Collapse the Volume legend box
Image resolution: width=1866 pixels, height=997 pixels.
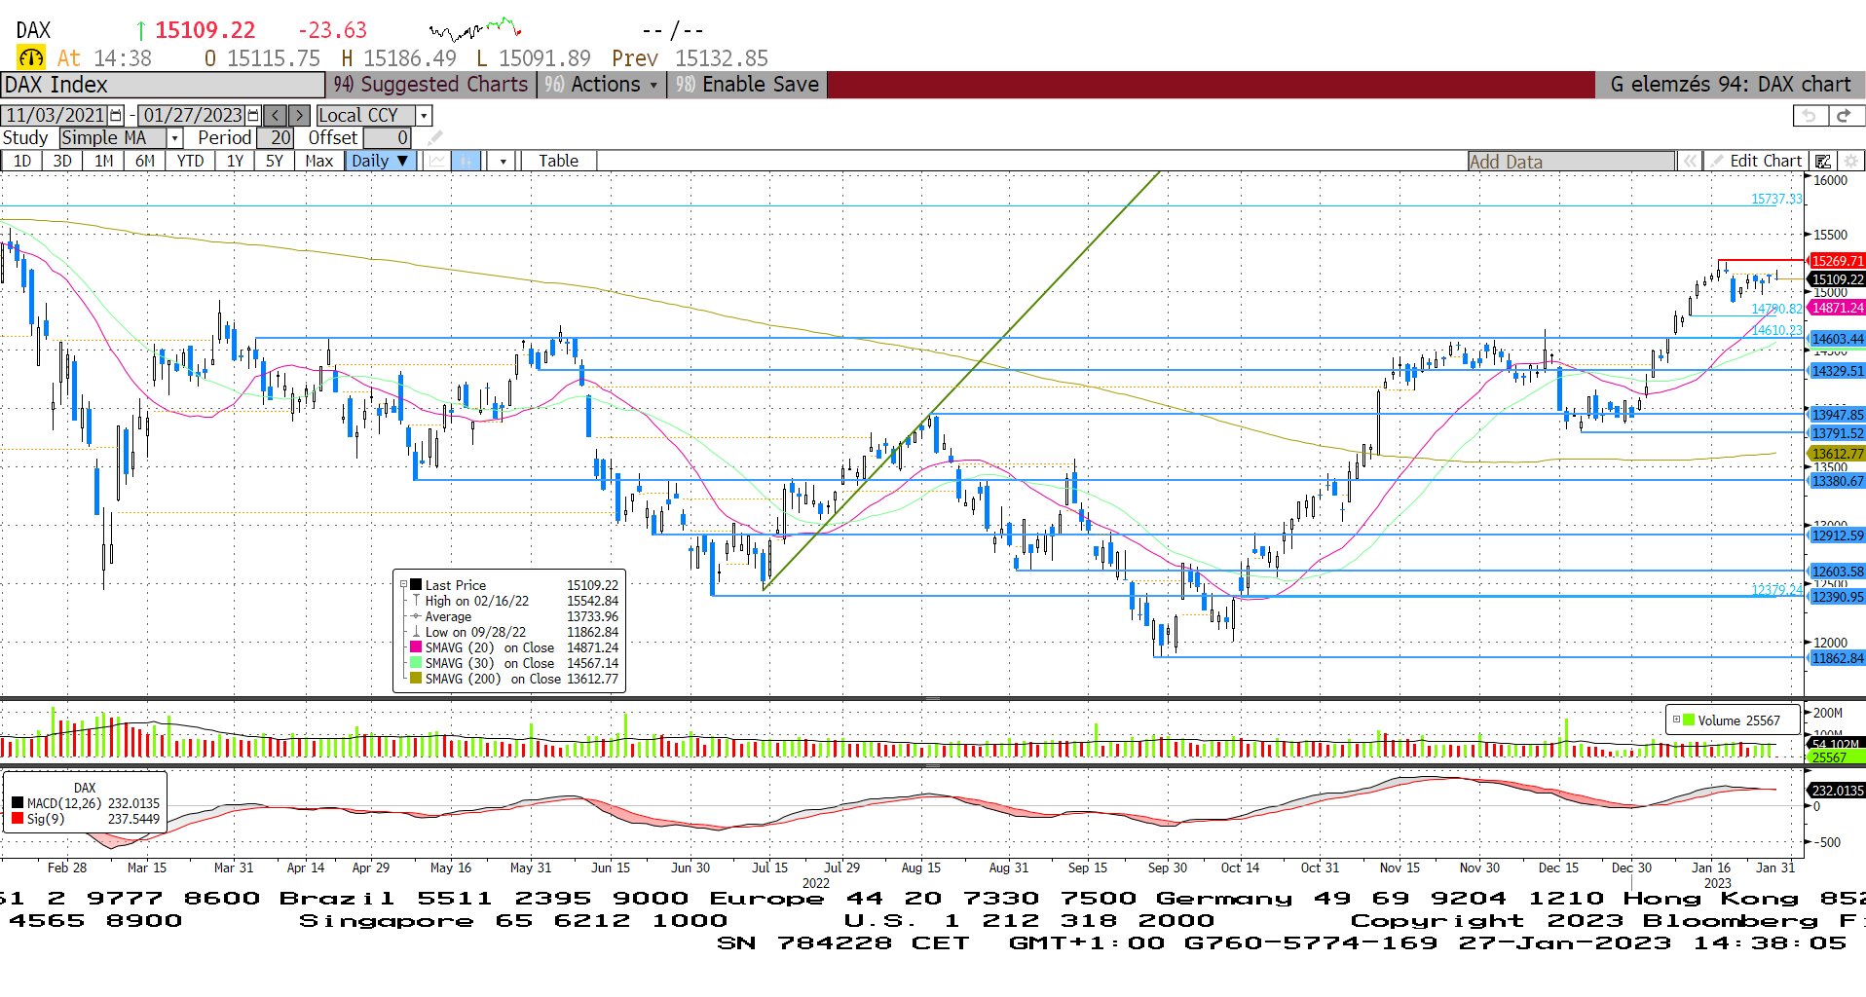[1676, 720]
